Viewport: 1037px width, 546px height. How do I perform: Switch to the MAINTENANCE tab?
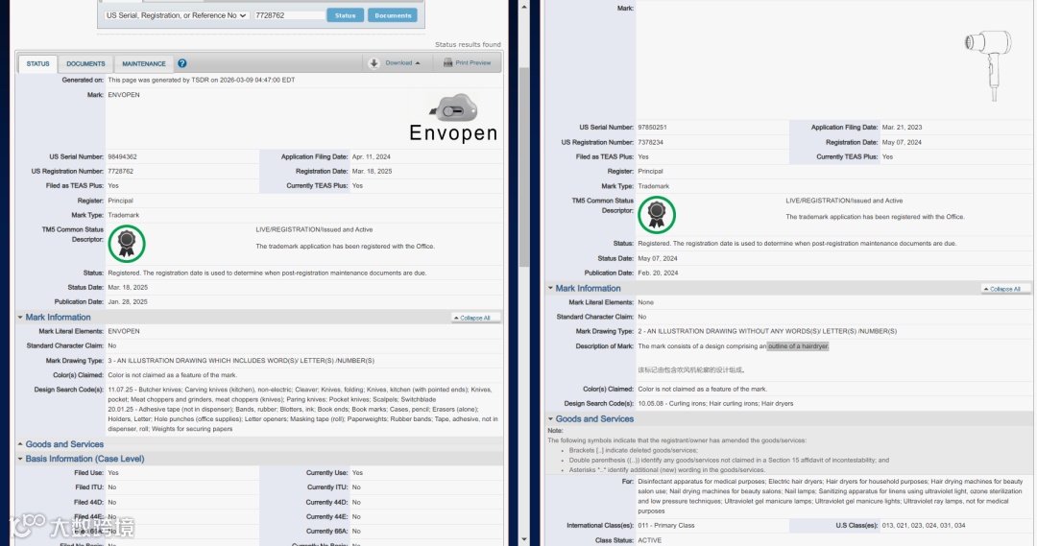click(x=143, y=63)
